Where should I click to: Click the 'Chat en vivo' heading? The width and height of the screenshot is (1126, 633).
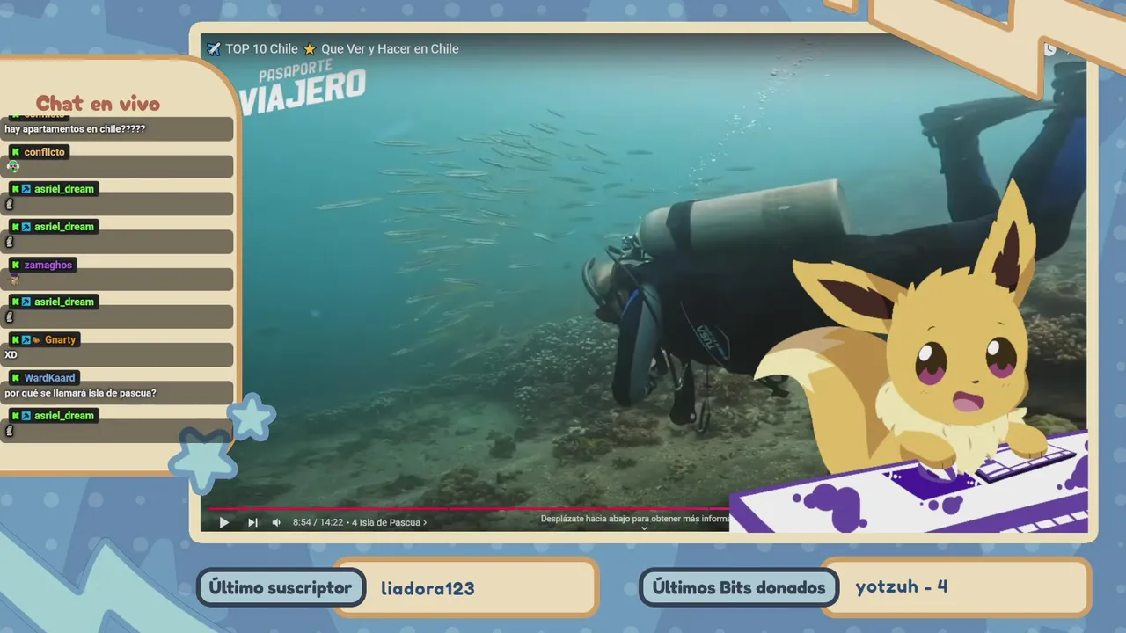coord(98,104)
